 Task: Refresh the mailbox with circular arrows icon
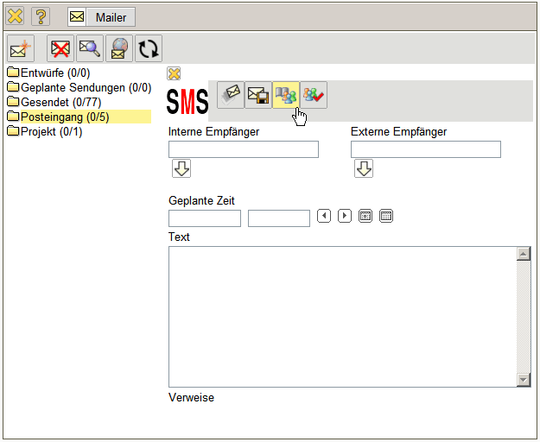pos(149,48)
